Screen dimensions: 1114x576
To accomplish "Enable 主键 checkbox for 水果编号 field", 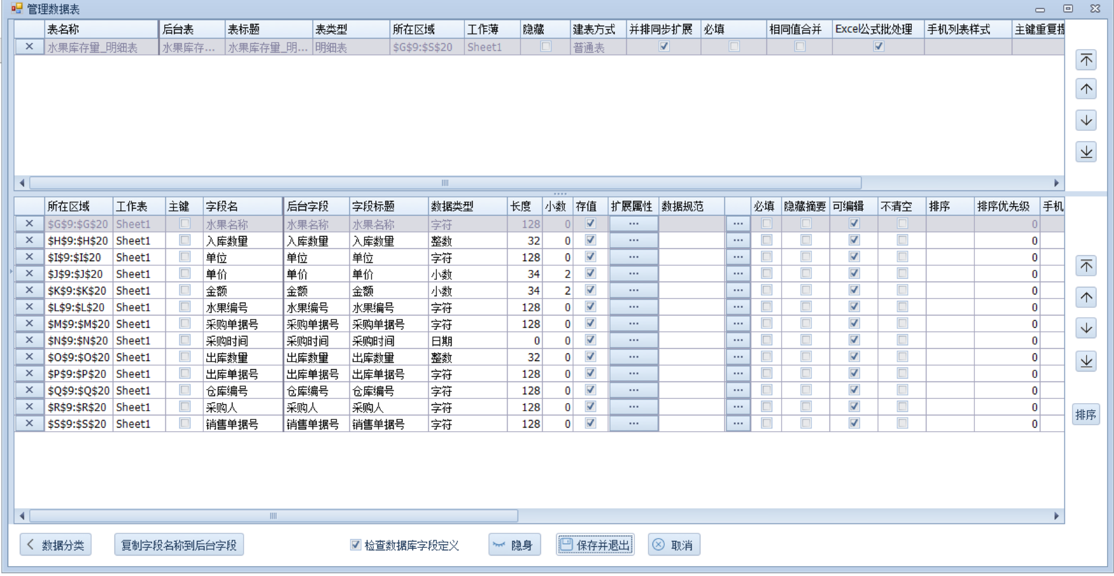I will (185, 307).
